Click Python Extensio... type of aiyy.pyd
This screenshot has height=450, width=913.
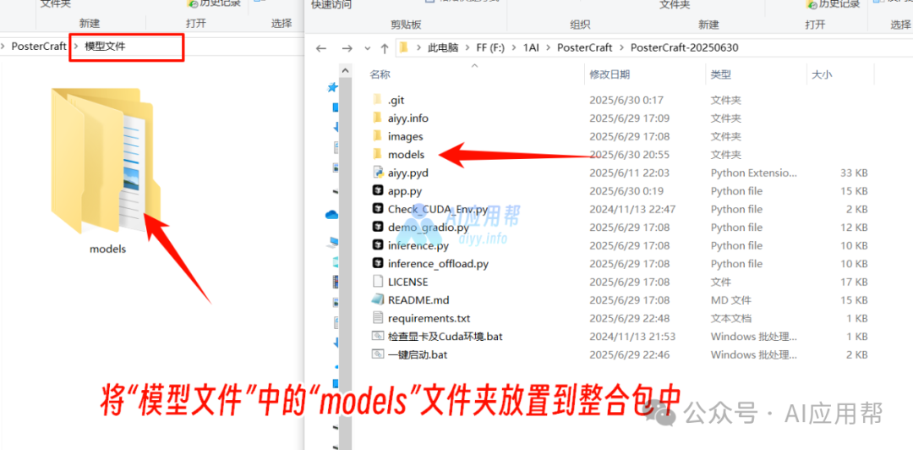753,173
